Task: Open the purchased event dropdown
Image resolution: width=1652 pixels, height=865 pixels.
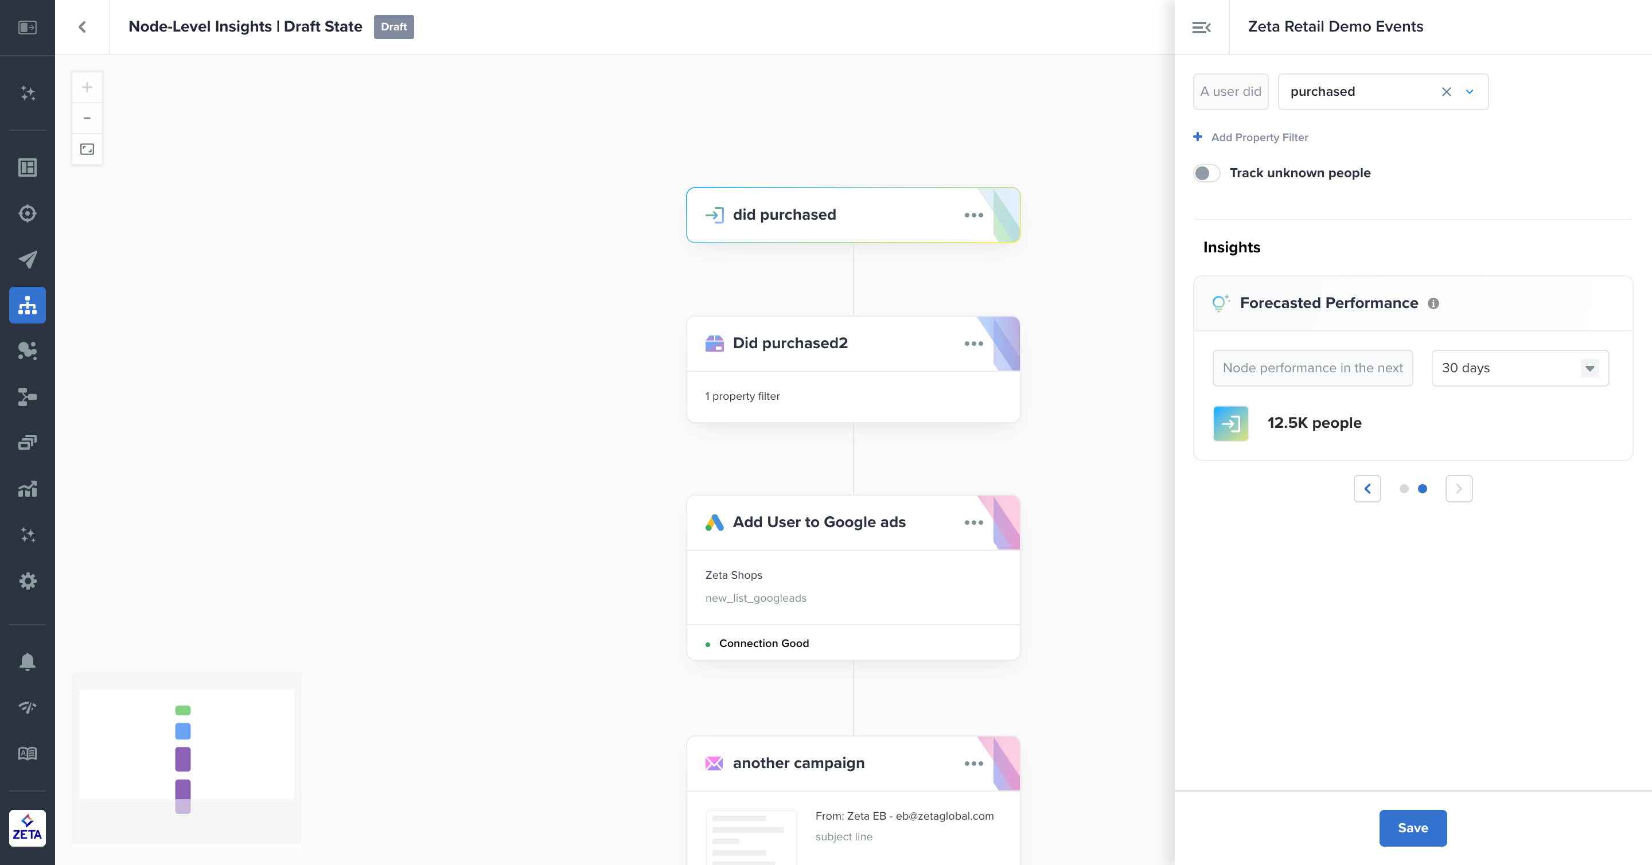Action: [x=1469, y=92]
